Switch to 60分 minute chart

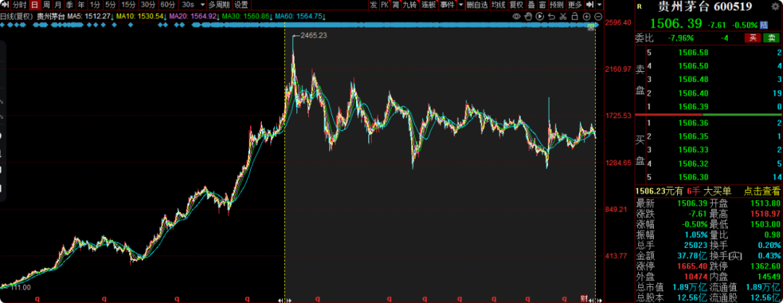coord(167,5)
